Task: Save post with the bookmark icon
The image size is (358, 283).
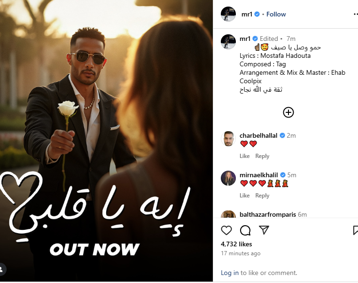Action: click(356, 230)
